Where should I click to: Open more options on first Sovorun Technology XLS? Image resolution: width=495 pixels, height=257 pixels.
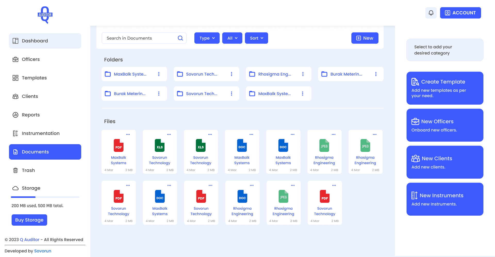coord(169,134)
